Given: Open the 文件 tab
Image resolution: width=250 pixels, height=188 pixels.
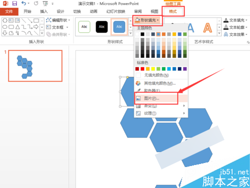Looking at the screenshot, I should click(9, 11).
